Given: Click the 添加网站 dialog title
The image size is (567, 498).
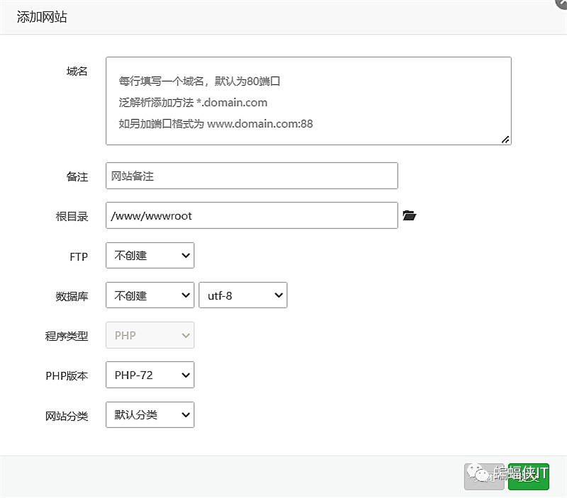Looking at the screenshot, I should (x=40, y=16).
